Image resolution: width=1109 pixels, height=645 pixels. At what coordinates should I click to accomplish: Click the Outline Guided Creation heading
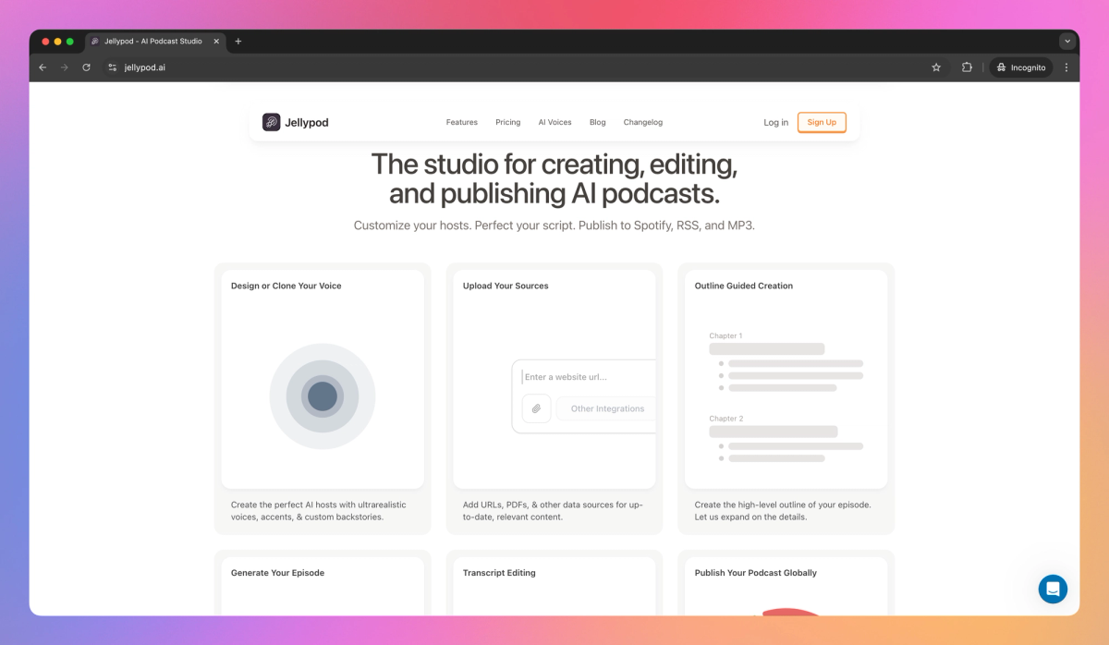tap(744, 286)
